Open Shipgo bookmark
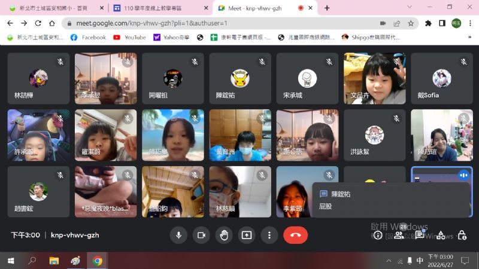The height and width of the screenshot is (269, 479). [371, 37]
